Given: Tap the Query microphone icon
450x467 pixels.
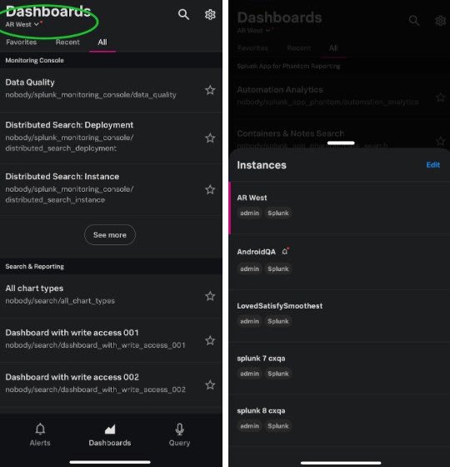Looking at the screenshot, I should coord(179,429).
